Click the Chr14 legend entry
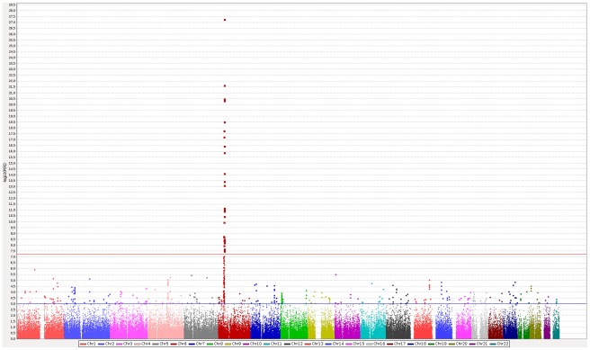Viewport: 590px width, 350px height. pos(335,344)
